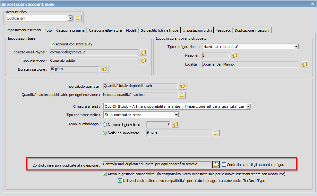Click Tipo calcolo quantita' field
Image resolution: width=317 pixels, height=196 pixels.
[140, 86]
